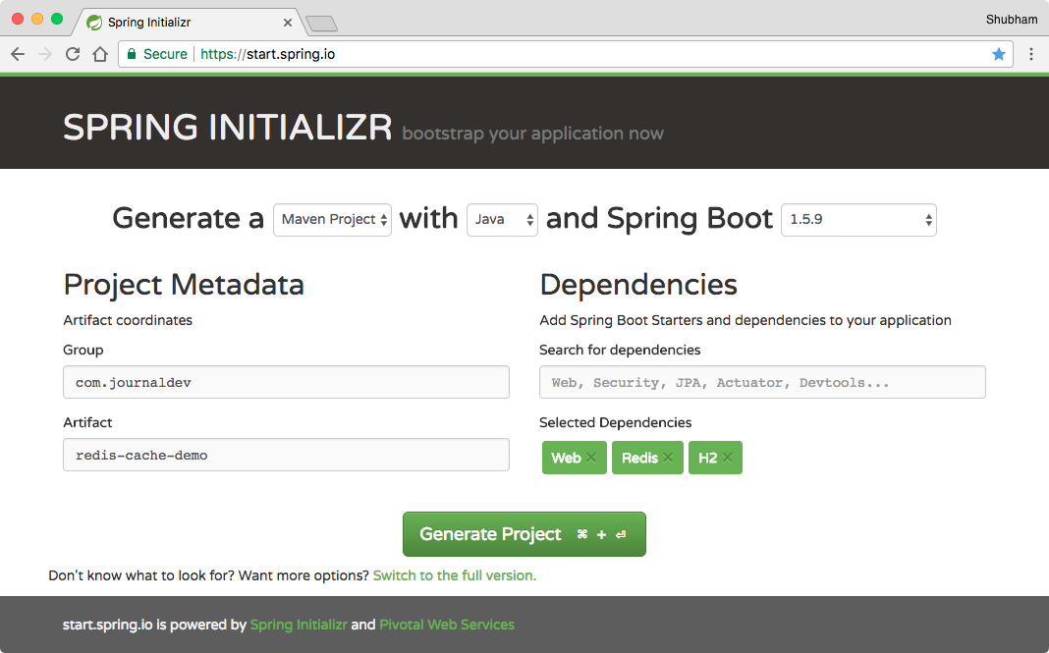Focus the Search for dependencies field
The width and height of the screenshot is (1049, 653).
[x=762, y=382]
